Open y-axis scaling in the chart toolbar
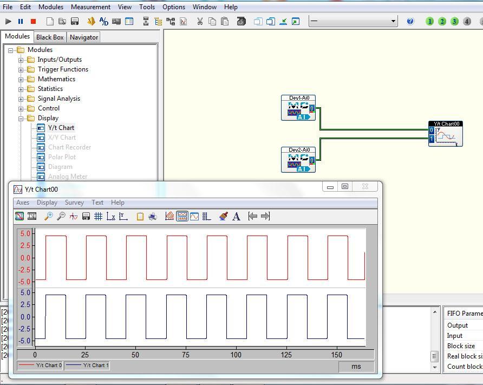 [123, 217]
